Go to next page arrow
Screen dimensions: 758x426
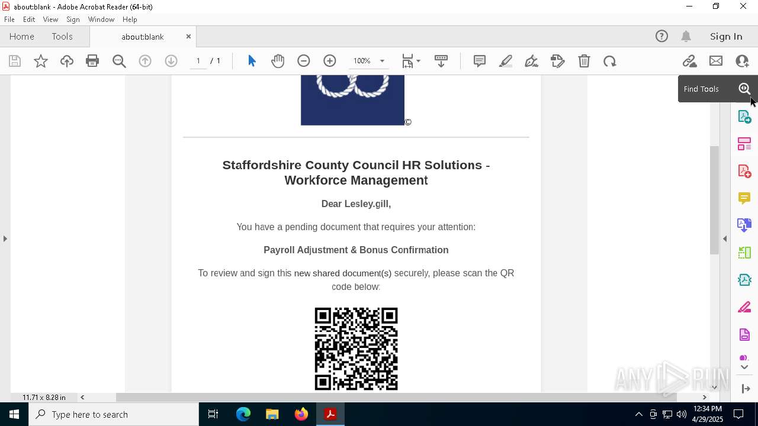(171, 61)
